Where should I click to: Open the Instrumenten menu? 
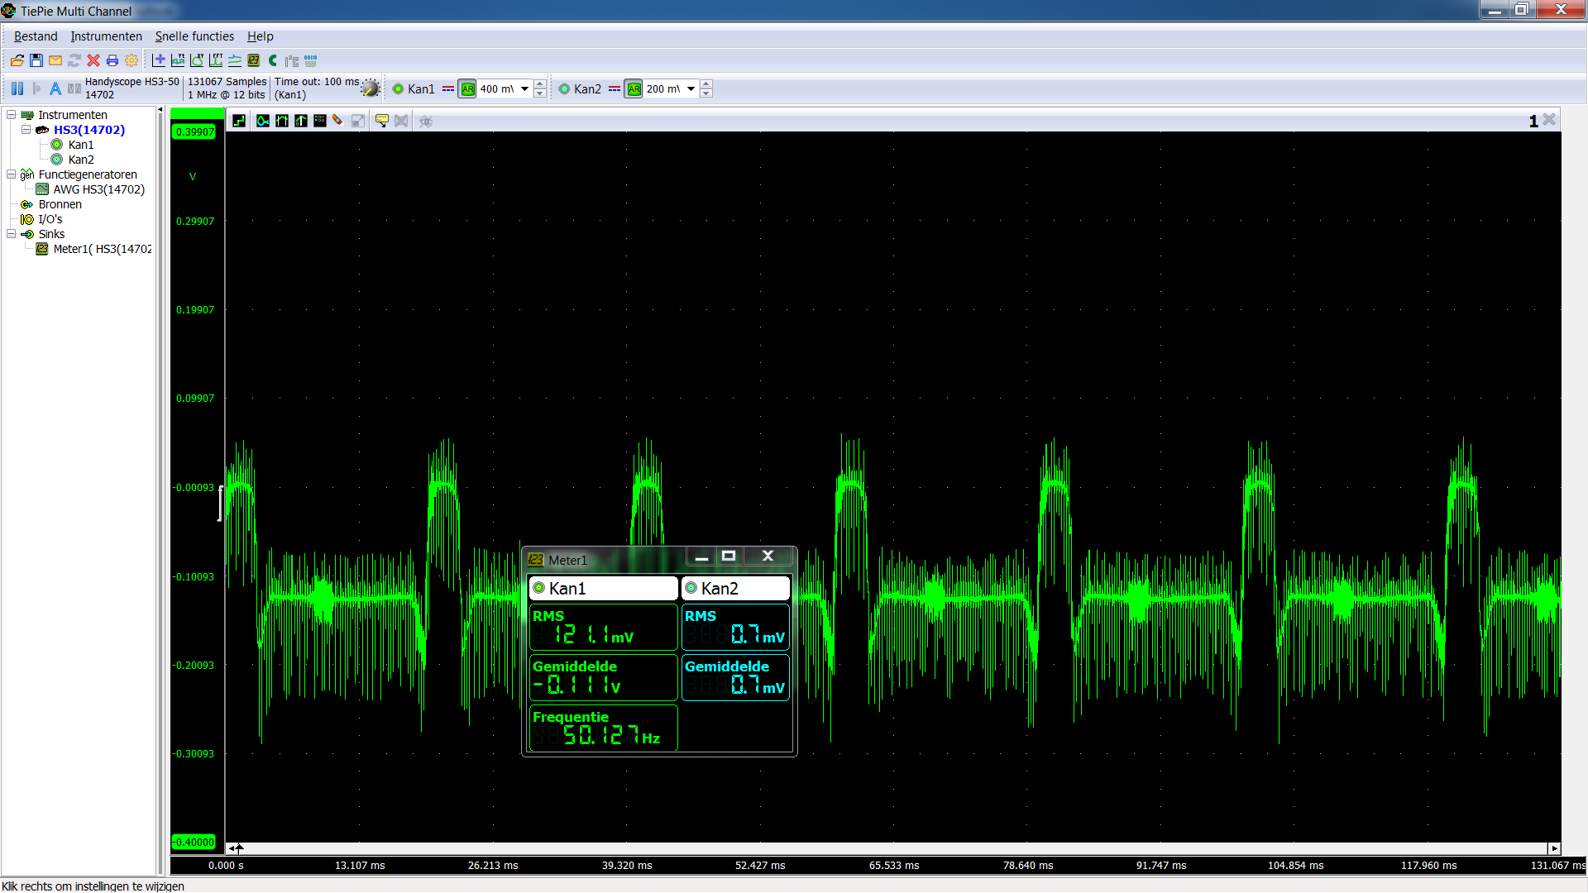point(106,36)
